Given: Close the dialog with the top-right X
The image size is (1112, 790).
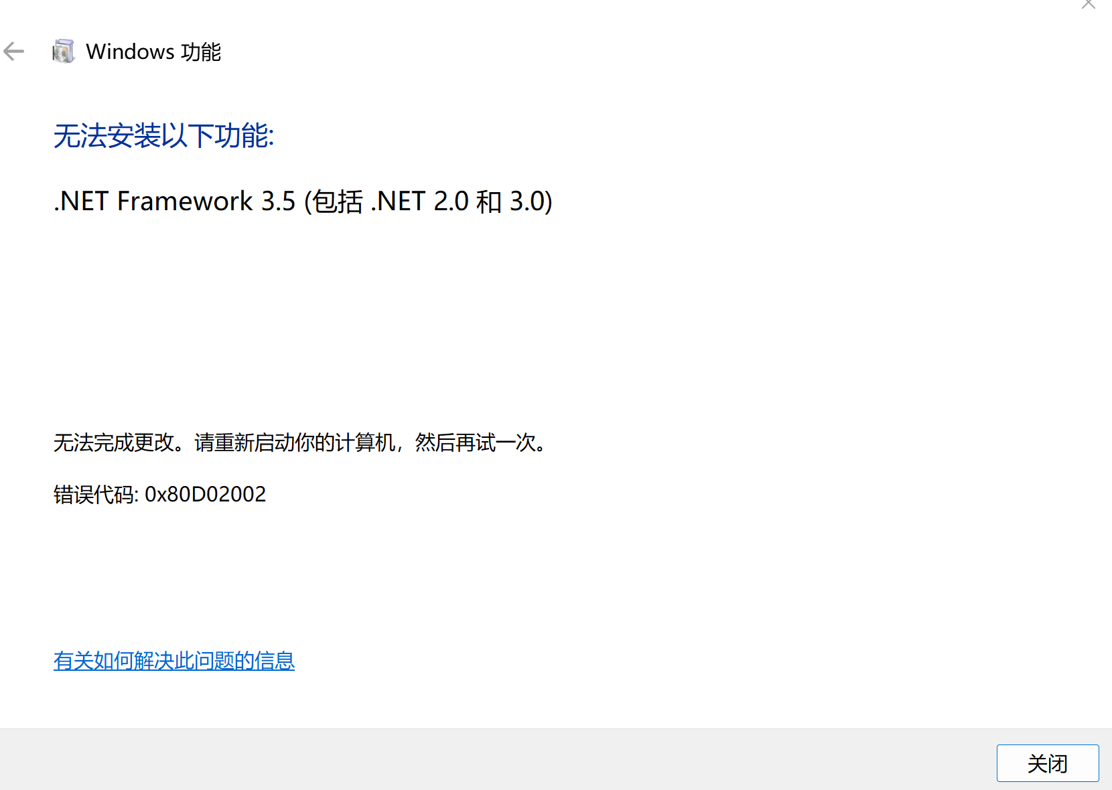Looking at the screenshot, I should coord(1089,4).
